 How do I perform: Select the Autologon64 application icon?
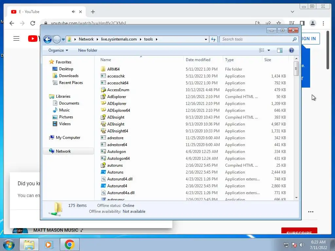103,159
